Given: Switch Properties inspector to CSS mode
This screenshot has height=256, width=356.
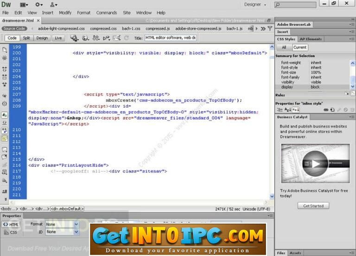Looking at the screenshot, I should (x=11, y=232).
